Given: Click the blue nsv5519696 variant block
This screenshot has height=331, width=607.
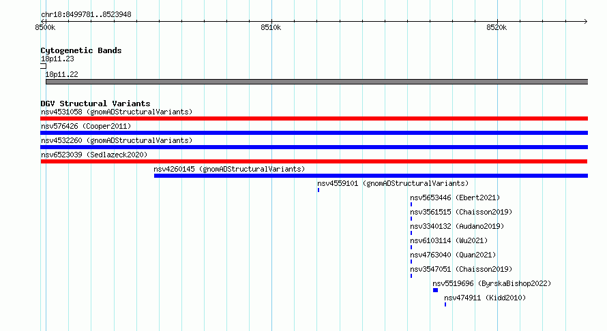Looking at the screenshot, I should [436, 290].
